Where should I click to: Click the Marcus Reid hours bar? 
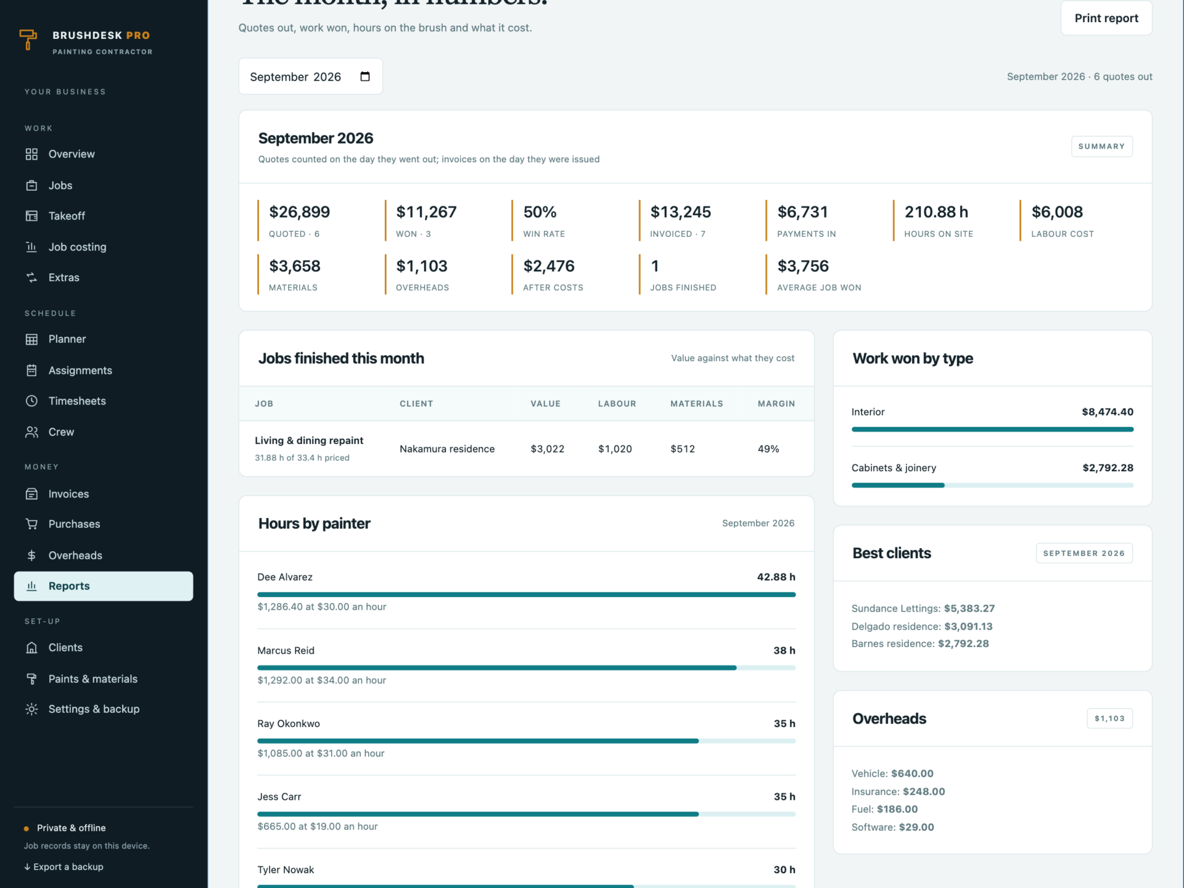point(526,668)
